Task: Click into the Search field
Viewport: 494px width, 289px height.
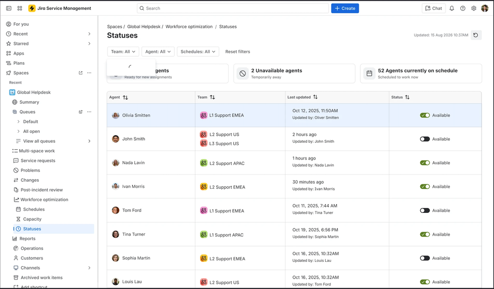Action: tap(233, 8)
